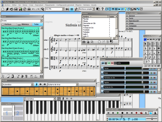Open the Guitarra de Arce dropdown
This screenshot has height=122, width=162.
(x=77, y=85)
